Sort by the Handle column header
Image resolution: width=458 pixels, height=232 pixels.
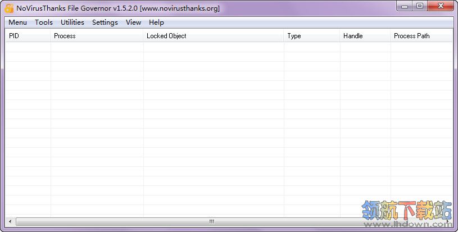point(365,36)
